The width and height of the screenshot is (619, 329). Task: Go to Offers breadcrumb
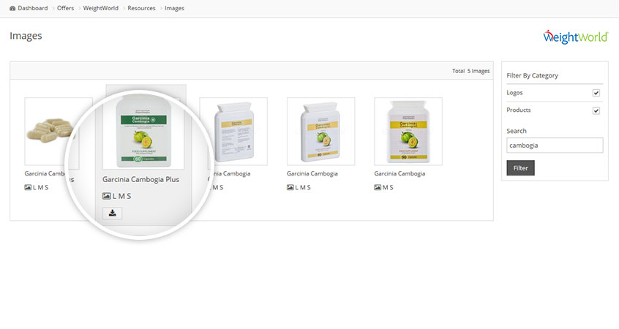click(66, 8)
